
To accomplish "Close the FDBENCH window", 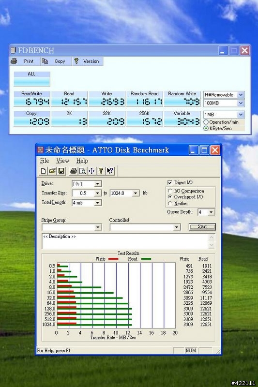I will 244,50.
